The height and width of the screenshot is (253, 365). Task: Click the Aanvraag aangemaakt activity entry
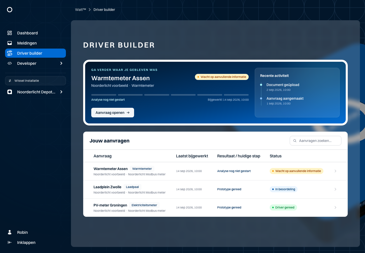click(285, 101)
